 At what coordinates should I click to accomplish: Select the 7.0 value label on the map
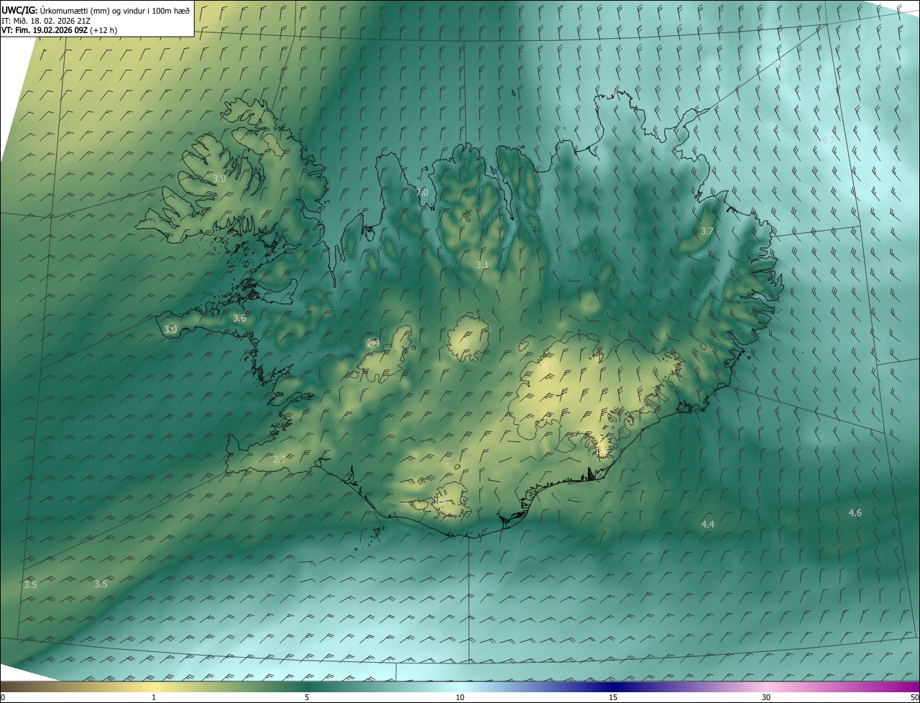pyautogui.click(x=422, y=192)
